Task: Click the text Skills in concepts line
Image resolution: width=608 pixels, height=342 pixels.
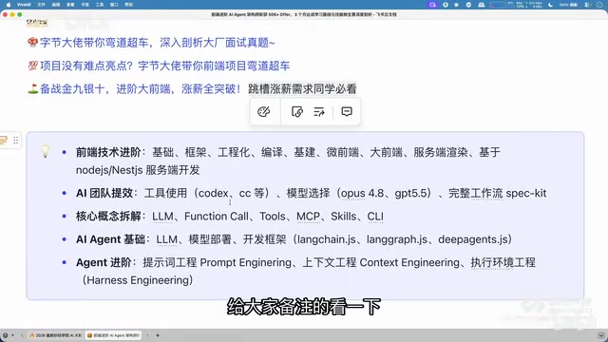Action: point(343,217)
